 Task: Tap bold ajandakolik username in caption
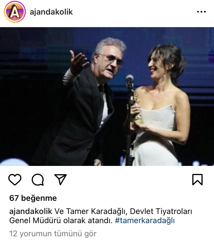pos(31,211)
